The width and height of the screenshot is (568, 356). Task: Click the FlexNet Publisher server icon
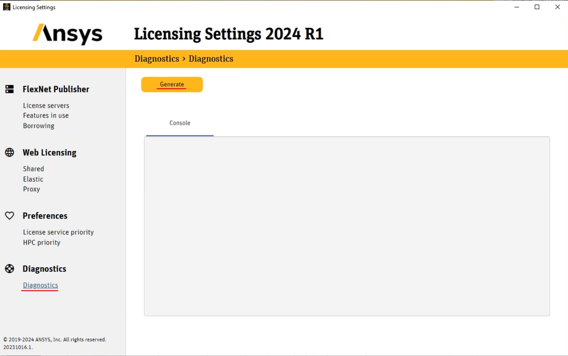[x=9, y=89]
